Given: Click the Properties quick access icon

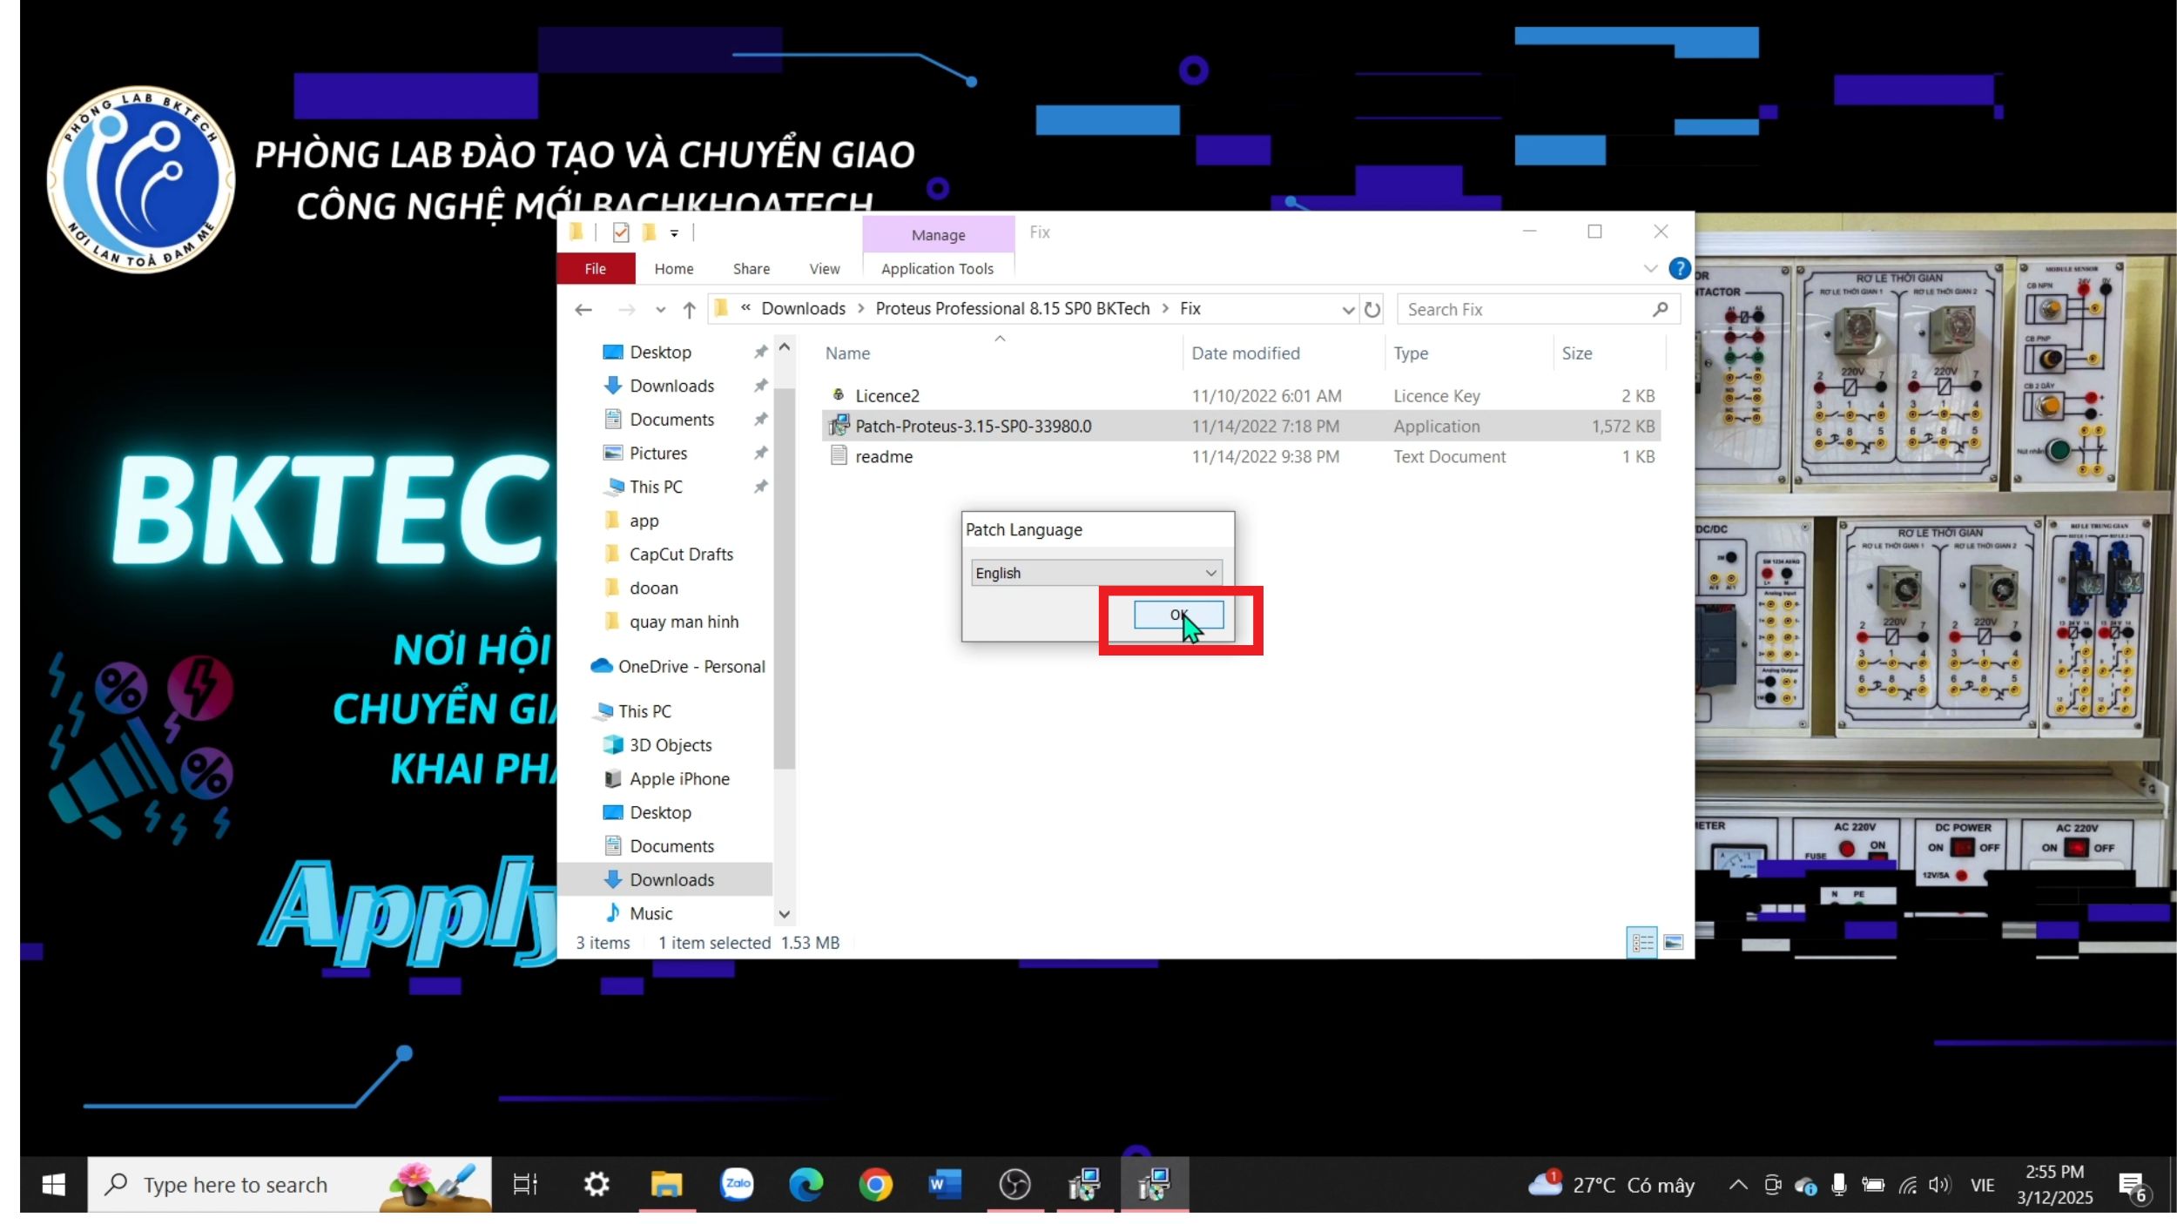Looking at the screenshot, I should (x=621, y=232).
